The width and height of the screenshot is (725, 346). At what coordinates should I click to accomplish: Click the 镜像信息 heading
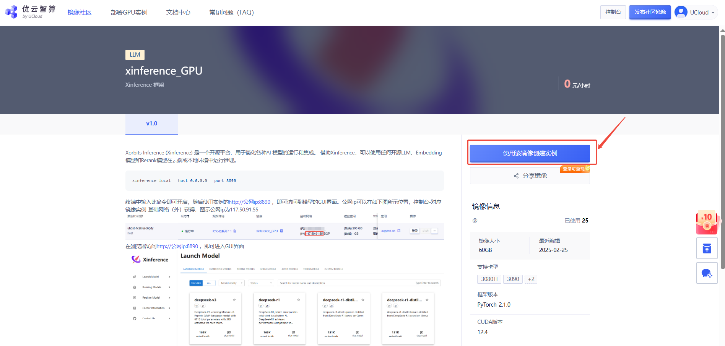tap(486, 206)
